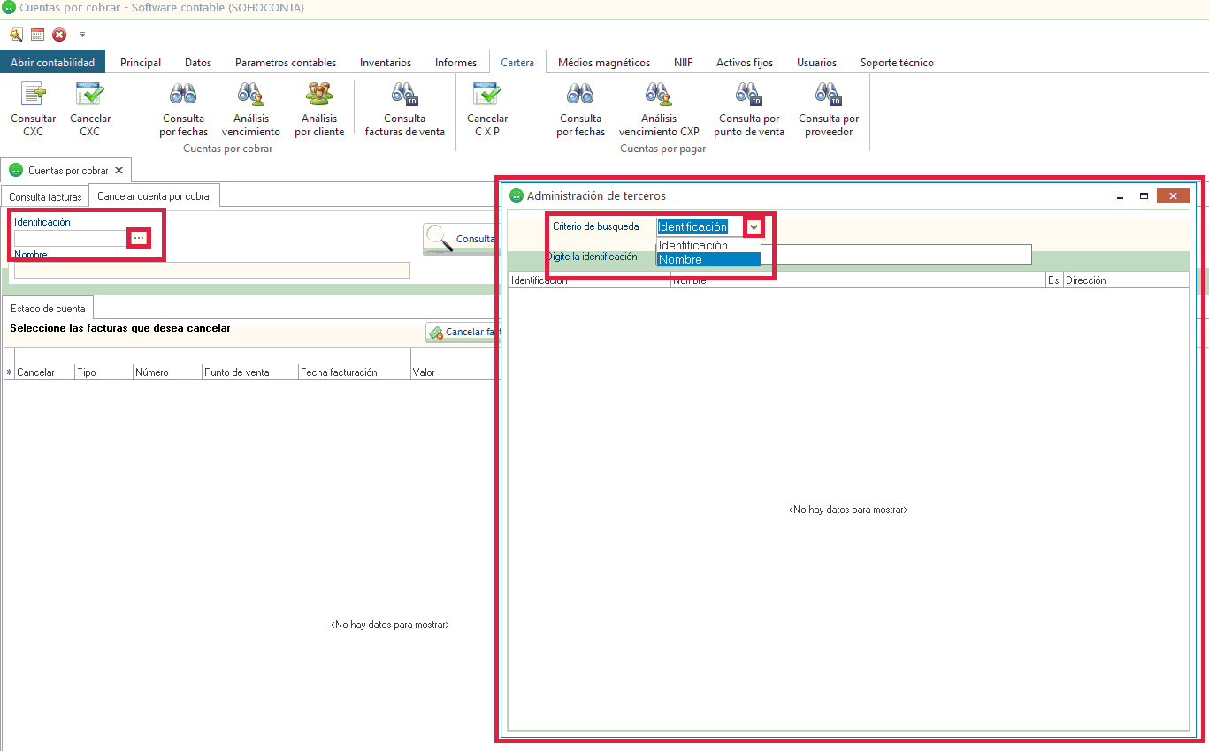Click the Nombre input field
Viewport: 1209px width, 751px height.
[x=212, y=271]
